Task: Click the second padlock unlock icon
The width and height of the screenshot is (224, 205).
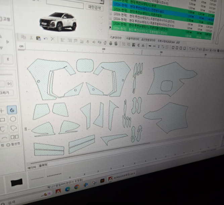Action: (x=116, y=44)
